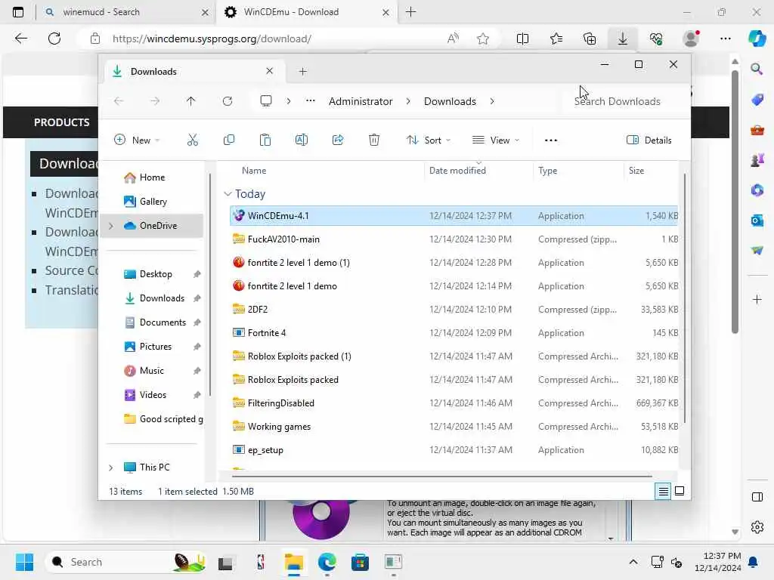
Task: Select the WinCDEmu - Download browser tab
Action: (306, 12)
